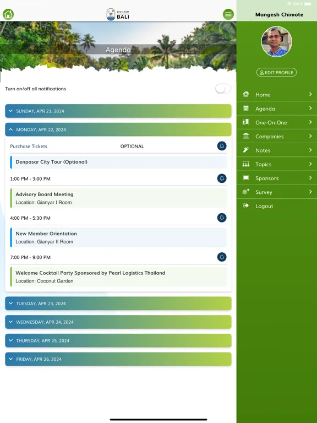Click 'Location: Gianyar I Room' text
Image resolution: width=317 pixels, height=423 pixels.
pos(43,202)
